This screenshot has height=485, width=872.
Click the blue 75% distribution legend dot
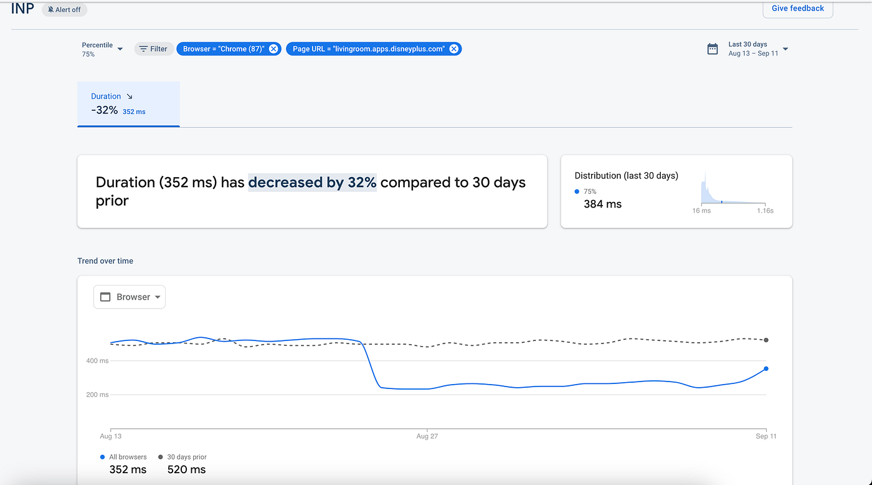coord(577,192)
